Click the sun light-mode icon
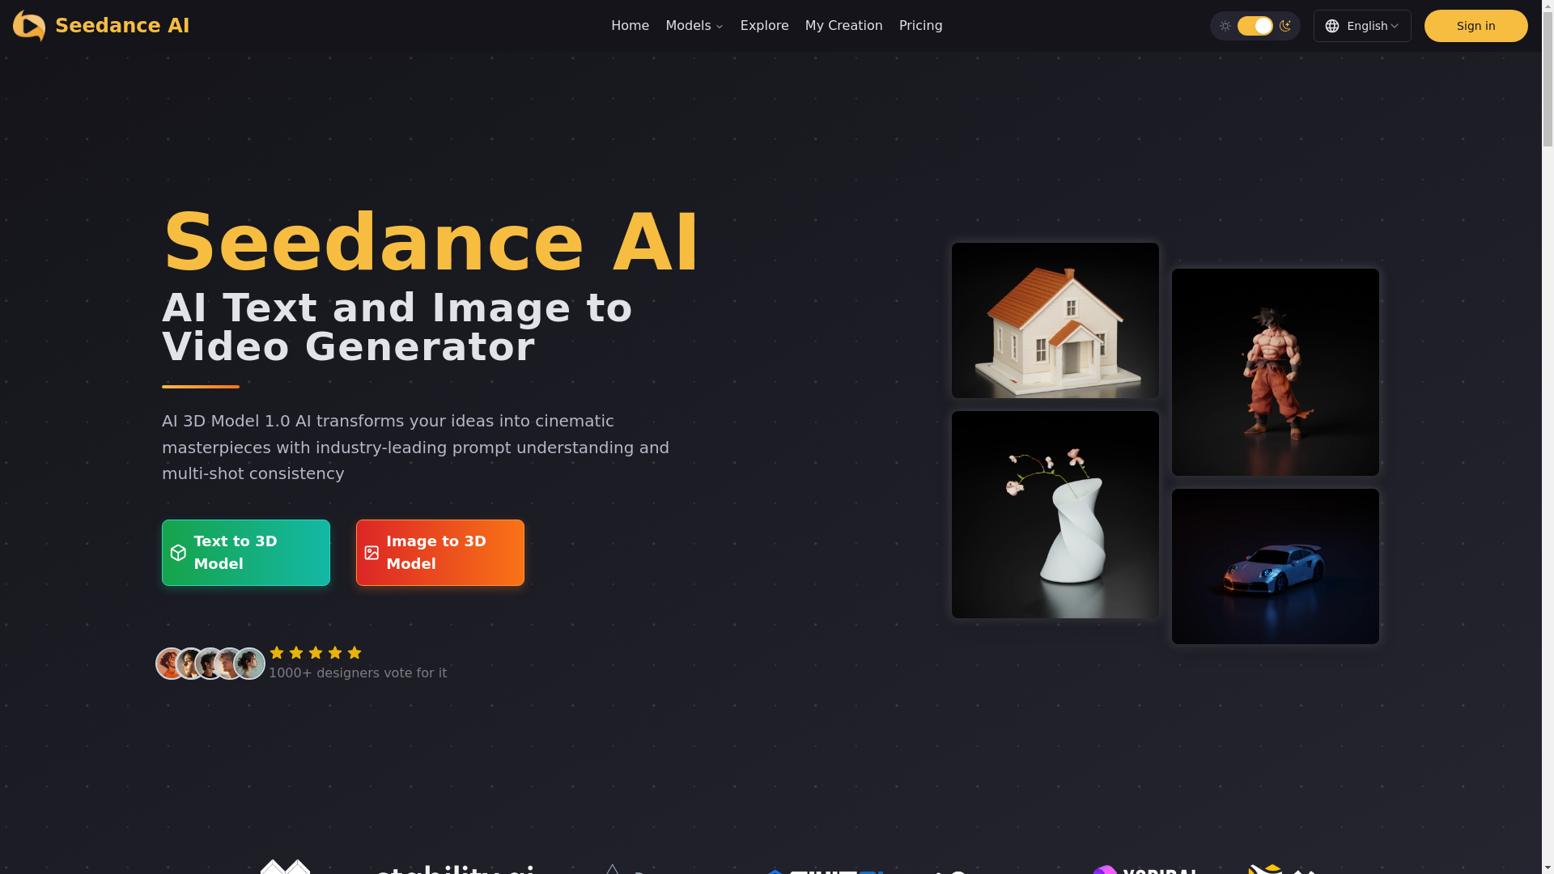The image size is (1554, 874). pyautogui.click(x=1225, y=26)
